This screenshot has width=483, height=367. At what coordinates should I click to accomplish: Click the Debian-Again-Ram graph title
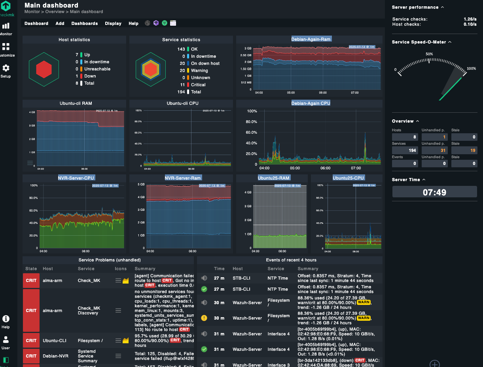(x=311, y=39)
